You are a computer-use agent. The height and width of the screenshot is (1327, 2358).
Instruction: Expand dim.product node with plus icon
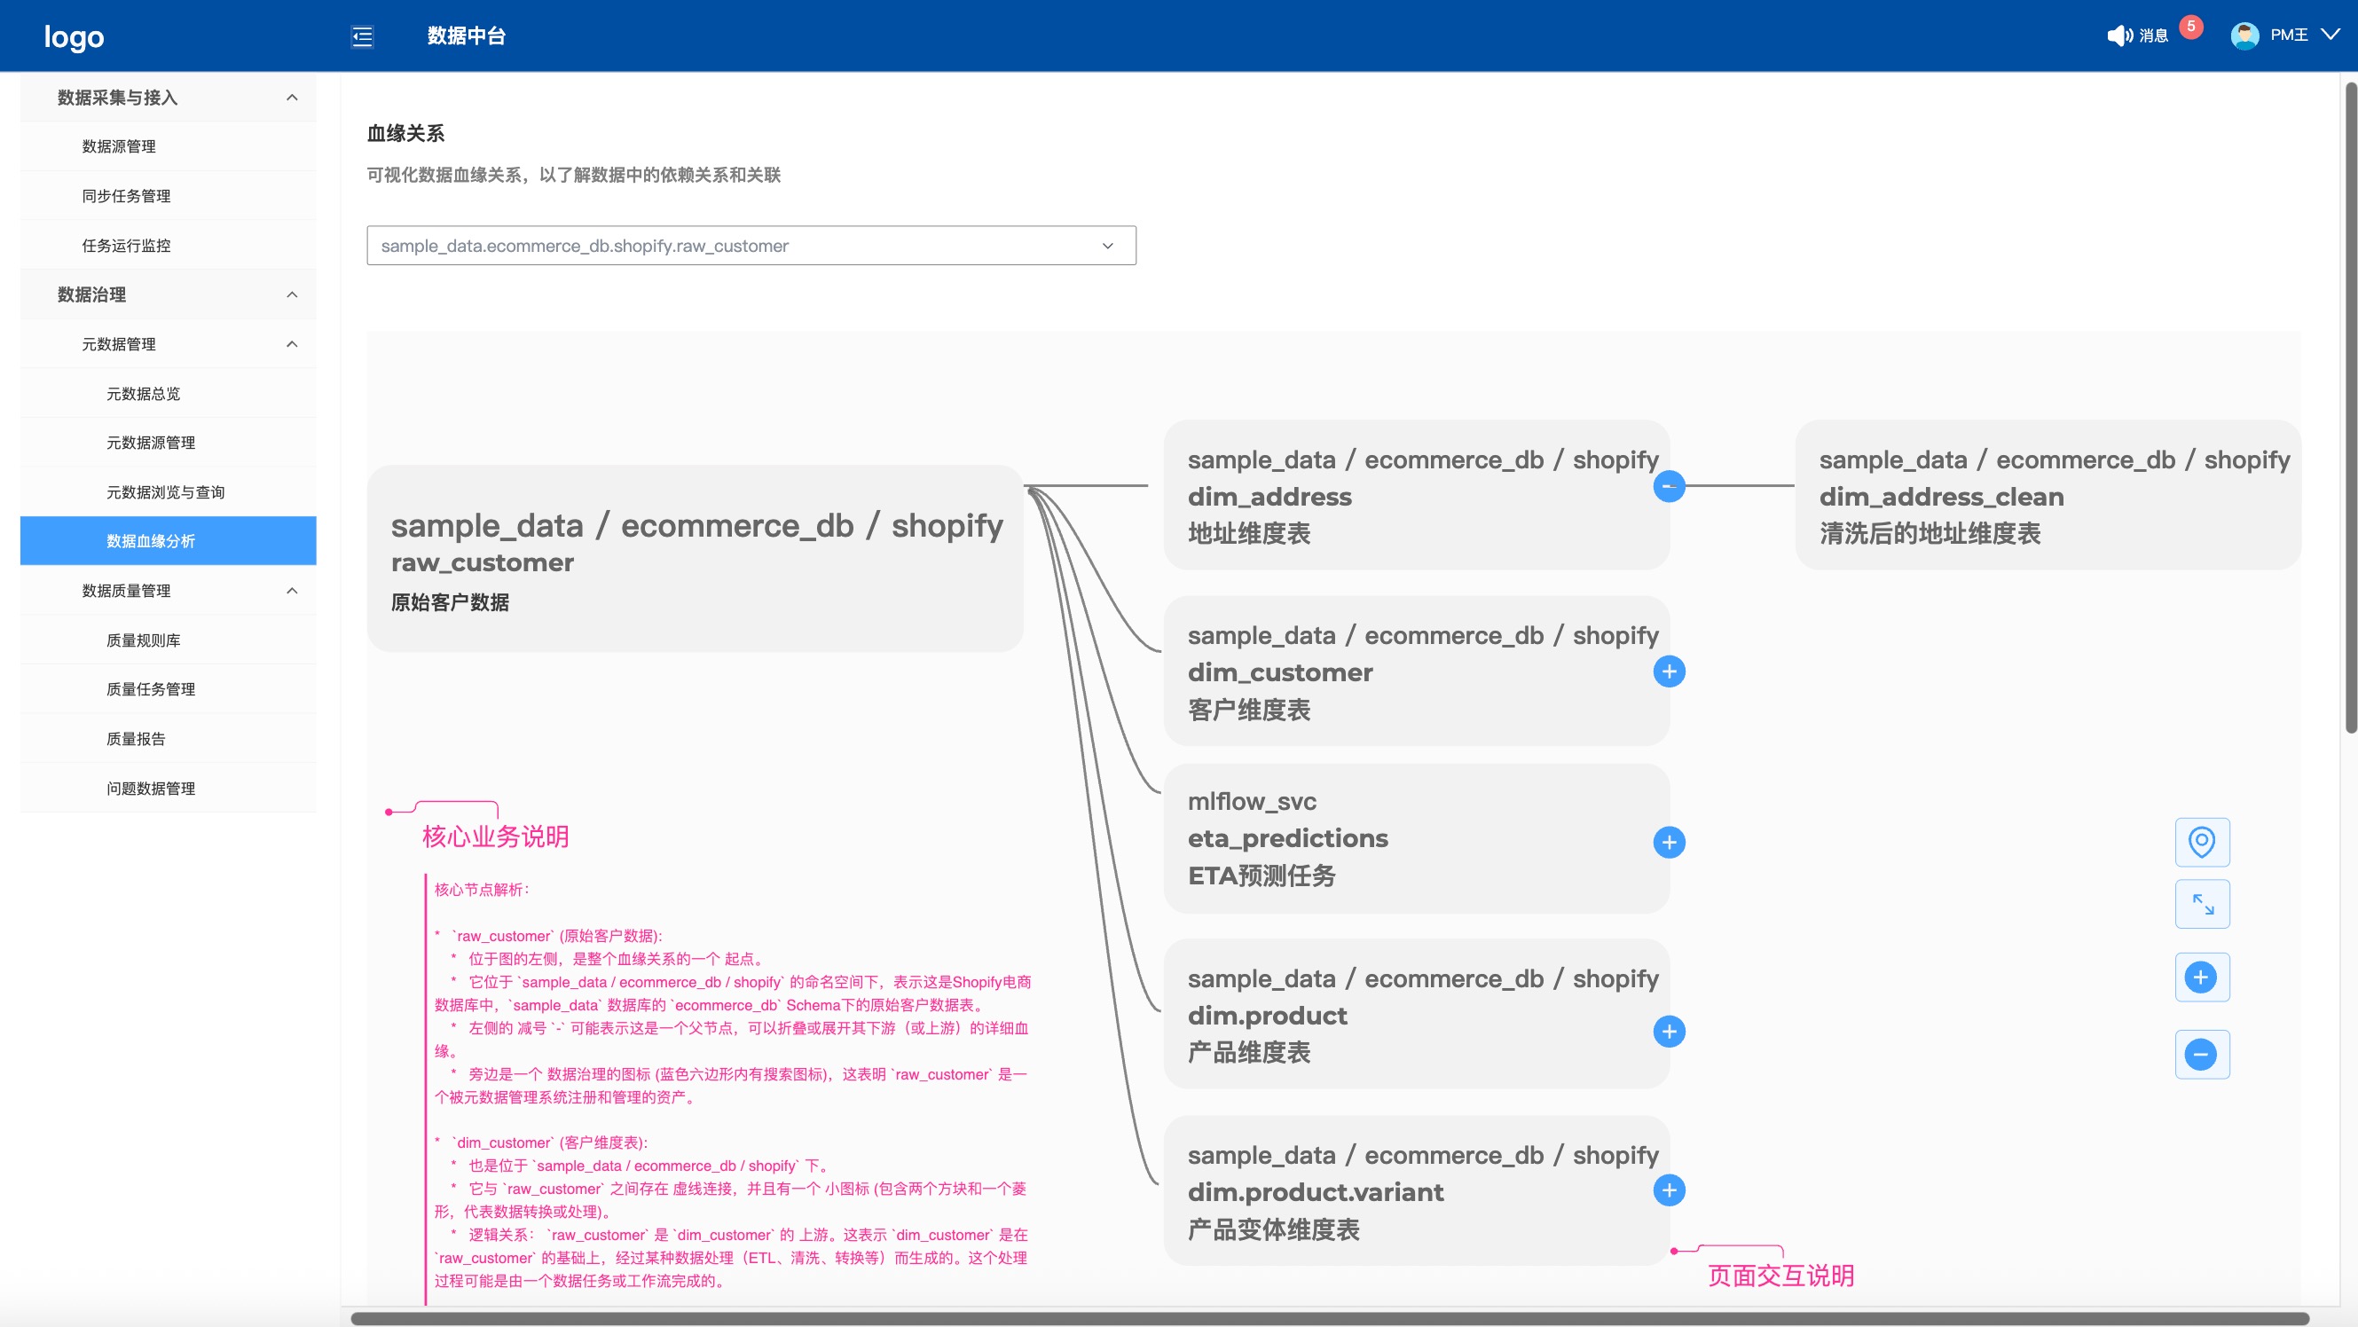[x=1670, y=1032]
